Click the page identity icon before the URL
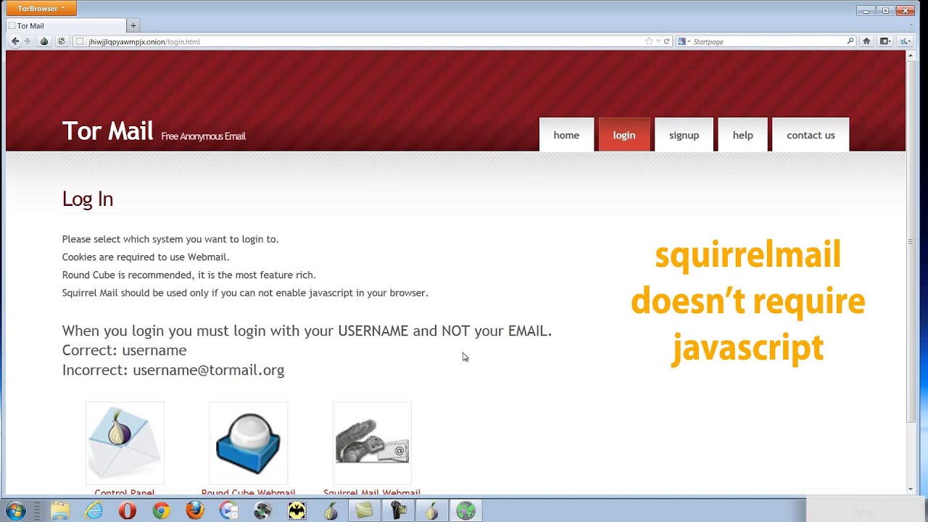The width and height of the screenshot is (928, 522). pos(80,41)
